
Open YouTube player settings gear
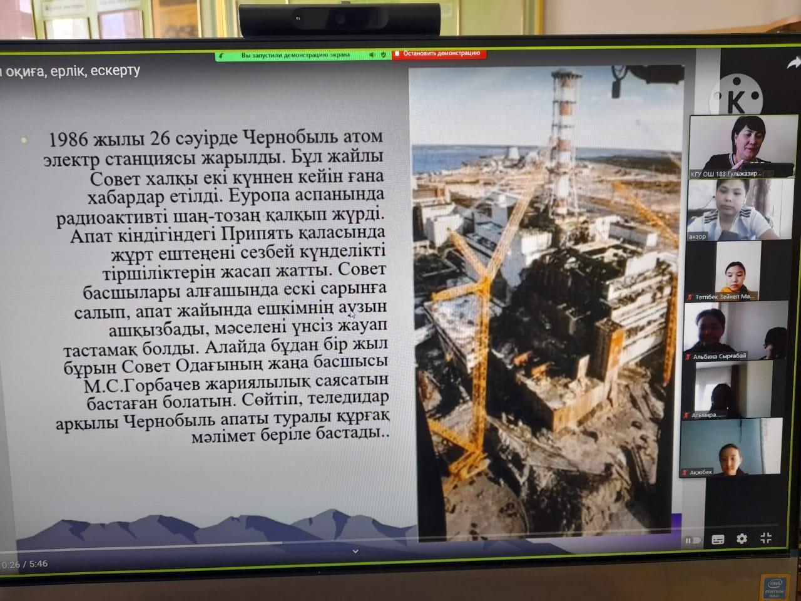(742, 538)
